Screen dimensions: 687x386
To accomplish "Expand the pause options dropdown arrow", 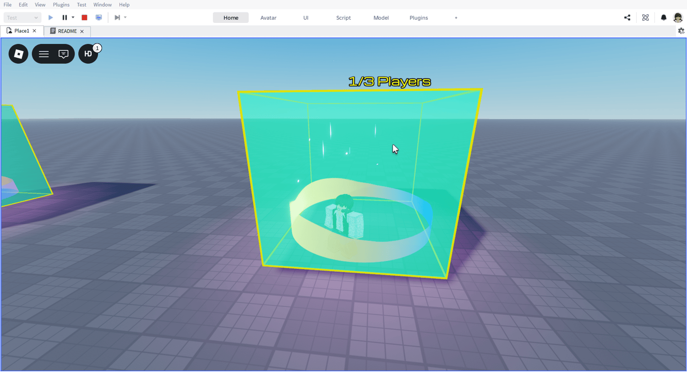I will pyautogui.click(x=73, y=18).
